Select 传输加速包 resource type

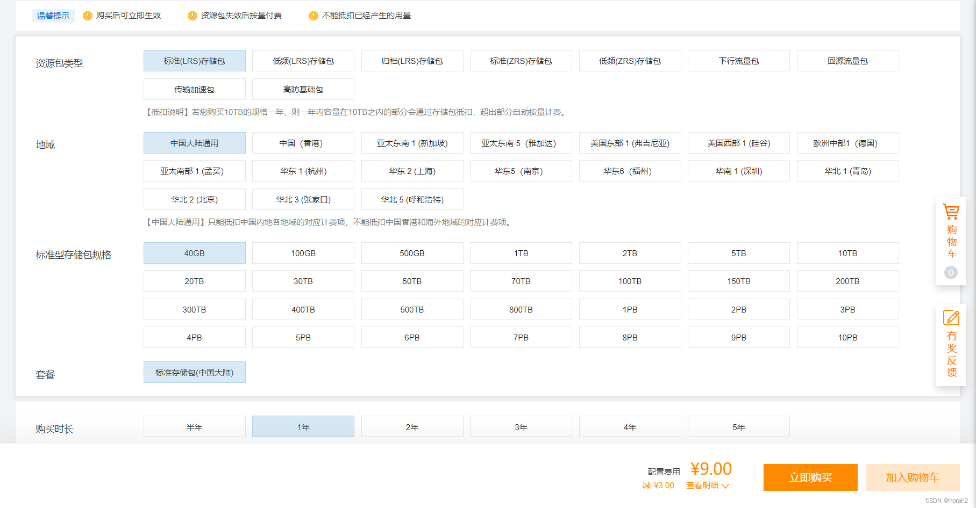(x=195, y=89)
